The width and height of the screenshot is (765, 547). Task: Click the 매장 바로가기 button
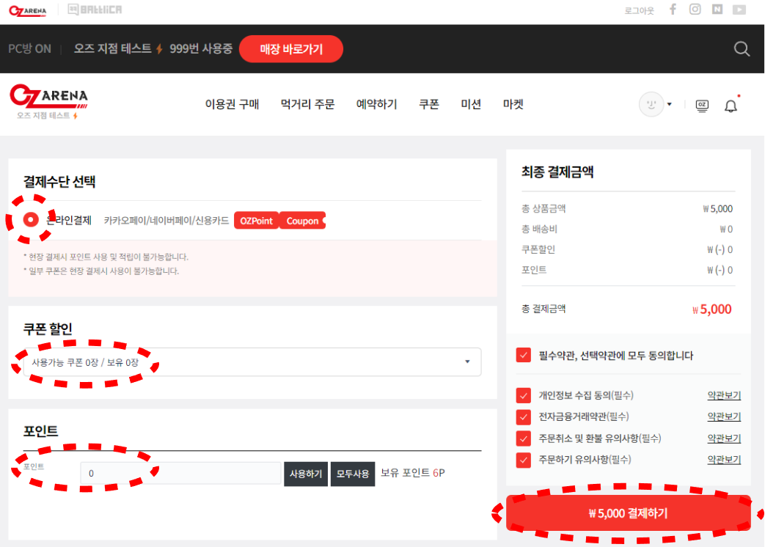(x=290, y=49)
